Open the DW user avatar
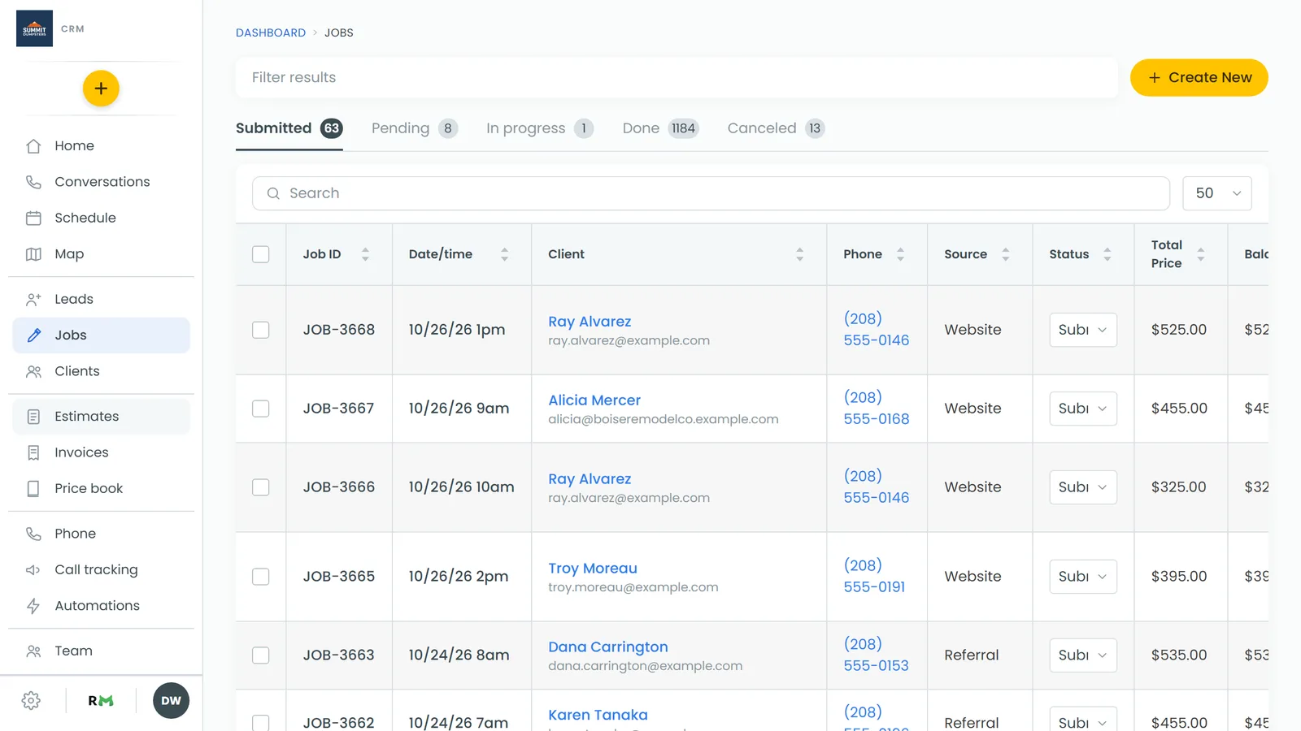1301x731 pixels. coord(171,701)
